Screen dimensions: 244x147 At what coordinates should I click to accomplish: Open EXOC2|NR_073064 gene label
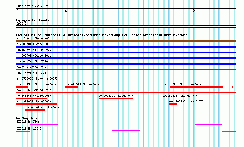pos(29,122)
